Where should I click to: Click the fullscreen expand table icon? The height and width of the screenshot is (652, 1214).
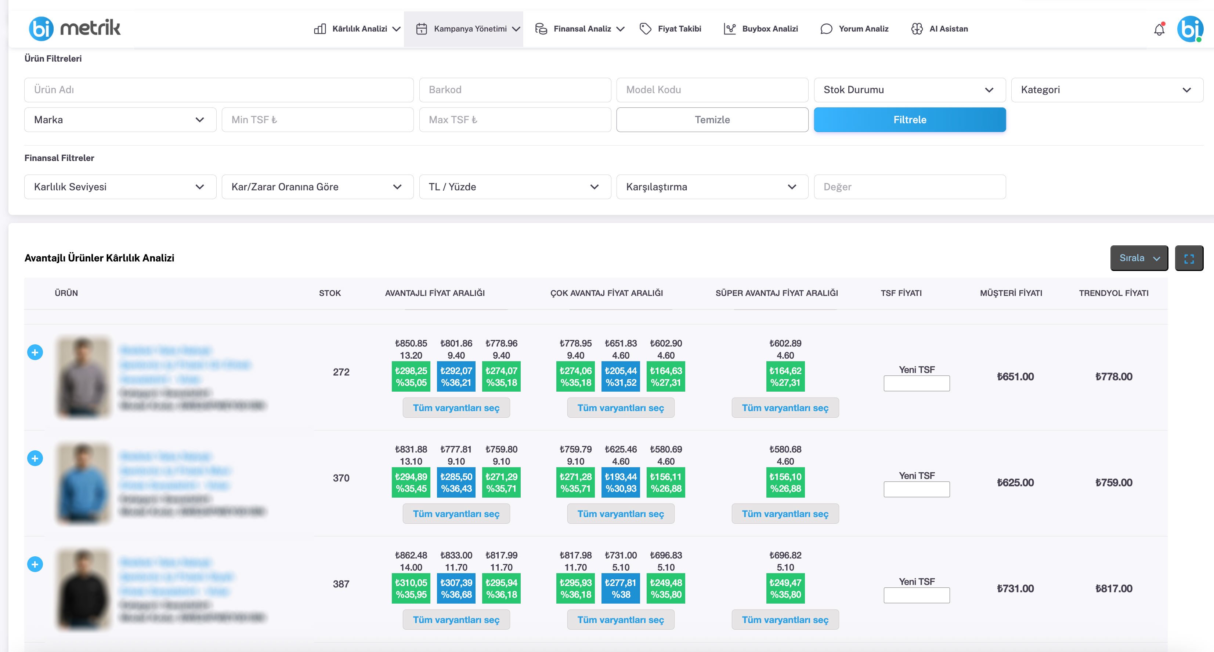pyautogui.click(x=1189, y=259)
